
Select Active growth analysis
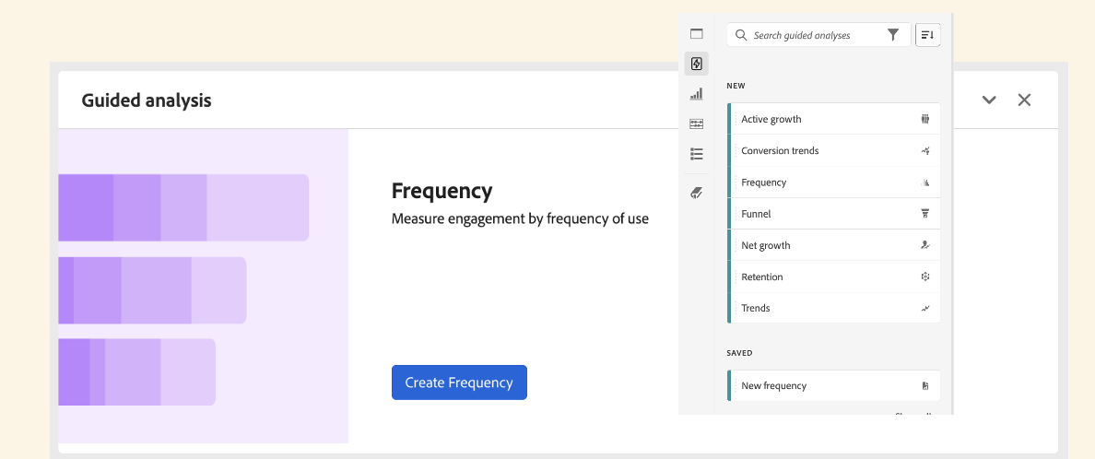pos(834,119)
